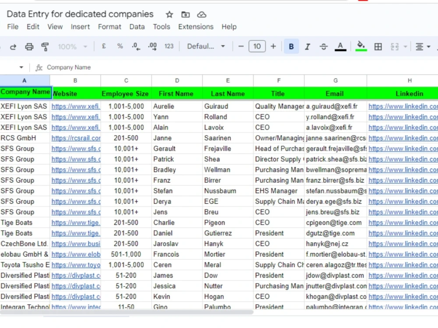The image size is (438, 328).
Task: Open XEFI's website link in row 2
Action: [x=75, y=106]
